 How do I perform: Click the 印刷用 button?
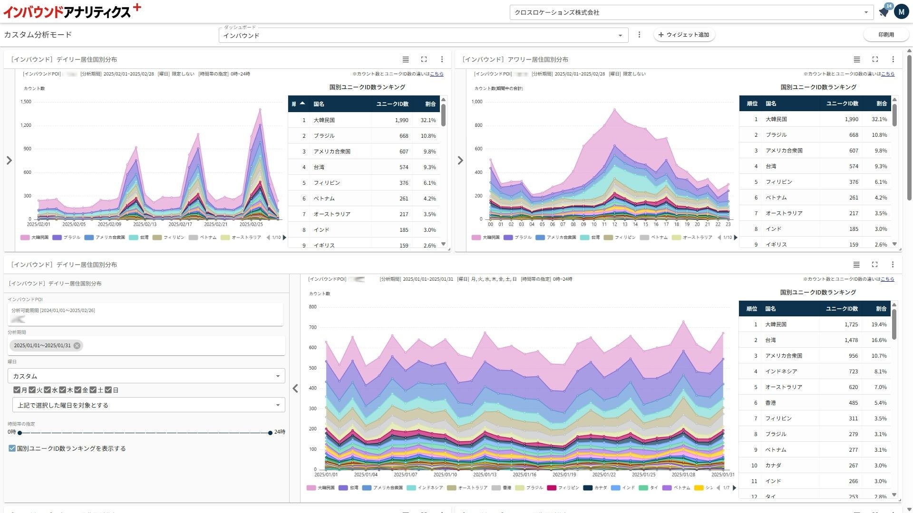pyautogui.click(x=885, y=35)
